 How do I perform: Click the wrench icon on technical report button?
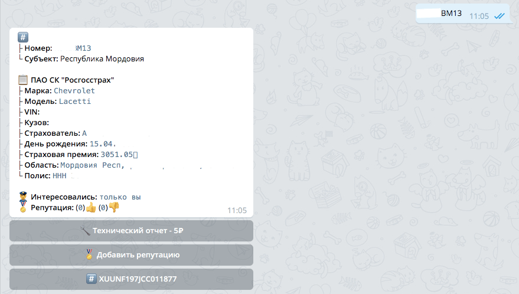(85, 230)
